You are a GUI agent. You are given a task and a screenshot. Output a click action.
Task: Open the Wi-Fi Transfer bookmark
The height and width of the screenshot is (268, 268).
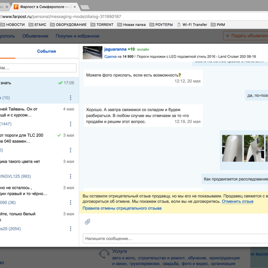click(192, 25)
